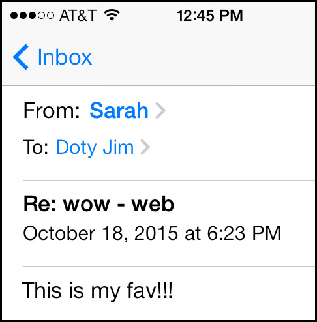Click the cellular signal strength dots

point(32,16)
